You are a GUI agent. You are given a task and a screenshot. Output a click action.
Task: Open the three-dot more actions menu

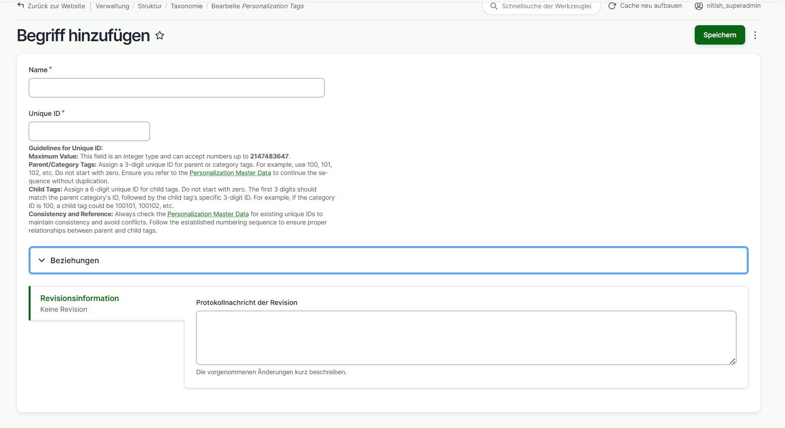point(755,35)
